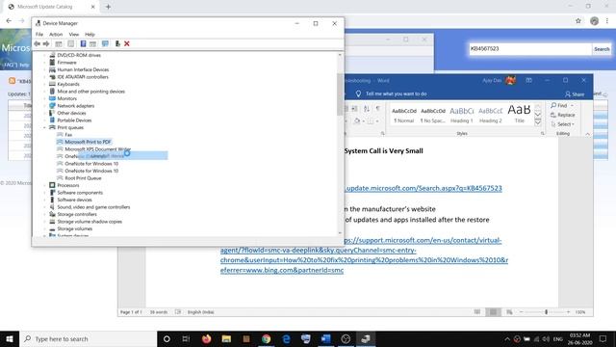
Task: Click the Properties icon in Device Manager toolbar
Action: pyautogui.click(x=70, y=43)
